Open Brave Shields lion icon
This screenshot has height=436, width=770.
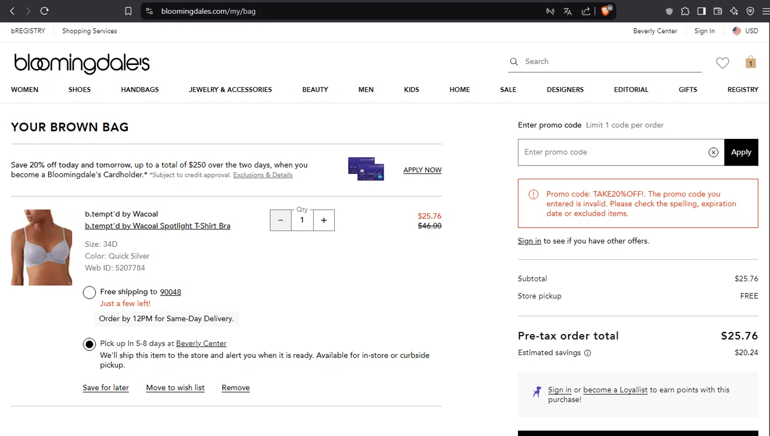[x=606, y=11]
